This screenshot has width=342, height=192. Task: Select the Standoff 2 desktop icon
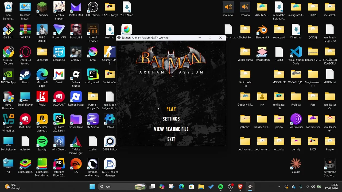[76, 32]
